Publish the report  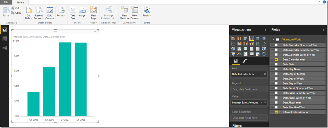(147, 12)
